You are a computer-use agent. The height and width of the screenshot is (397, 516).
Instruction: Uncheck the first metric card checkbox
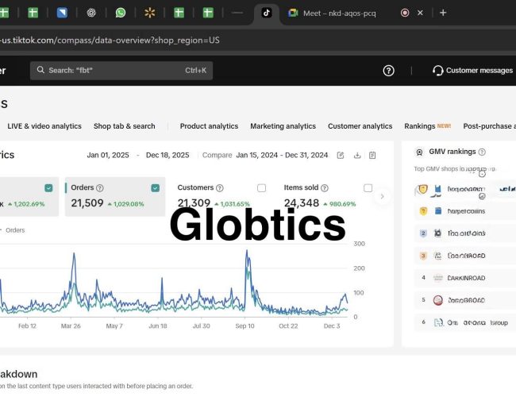point(48,188)
